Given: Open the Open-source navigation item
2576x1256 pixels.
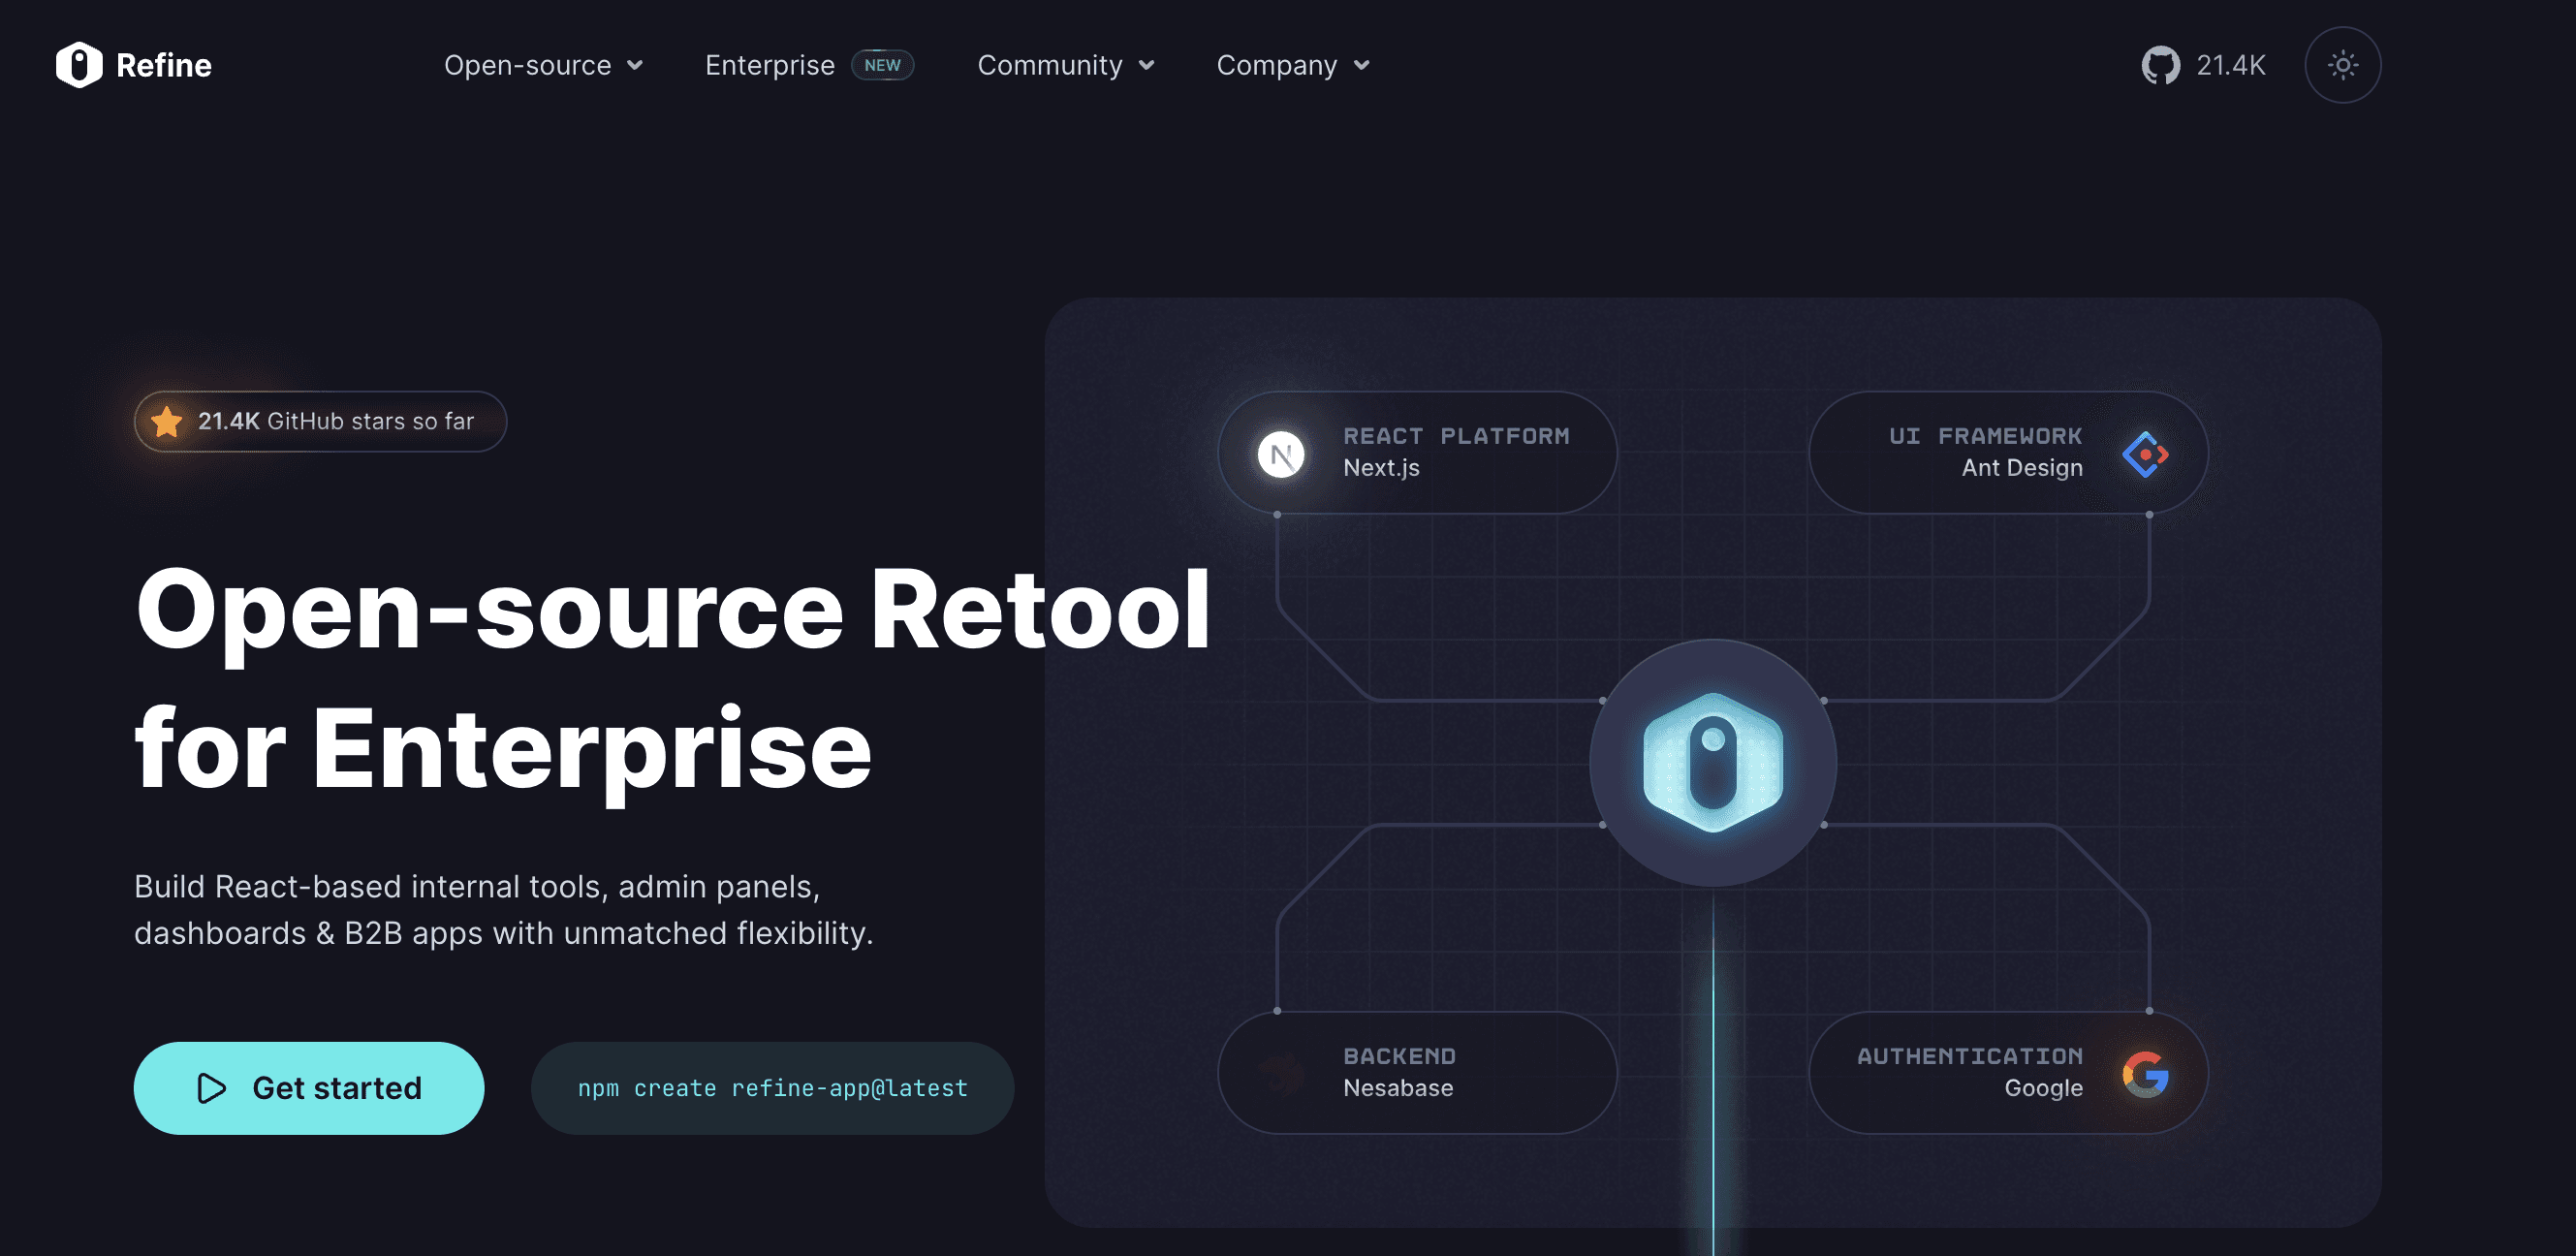Looking at the screenshot, I should coord(544,65).
